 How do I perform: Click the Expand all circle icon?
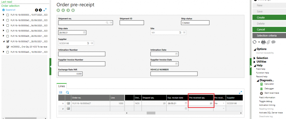pos(3,10)
